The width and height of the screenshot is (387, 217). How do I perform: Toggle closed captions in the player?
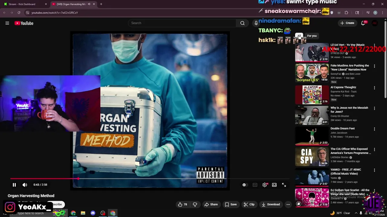point(255,185)
